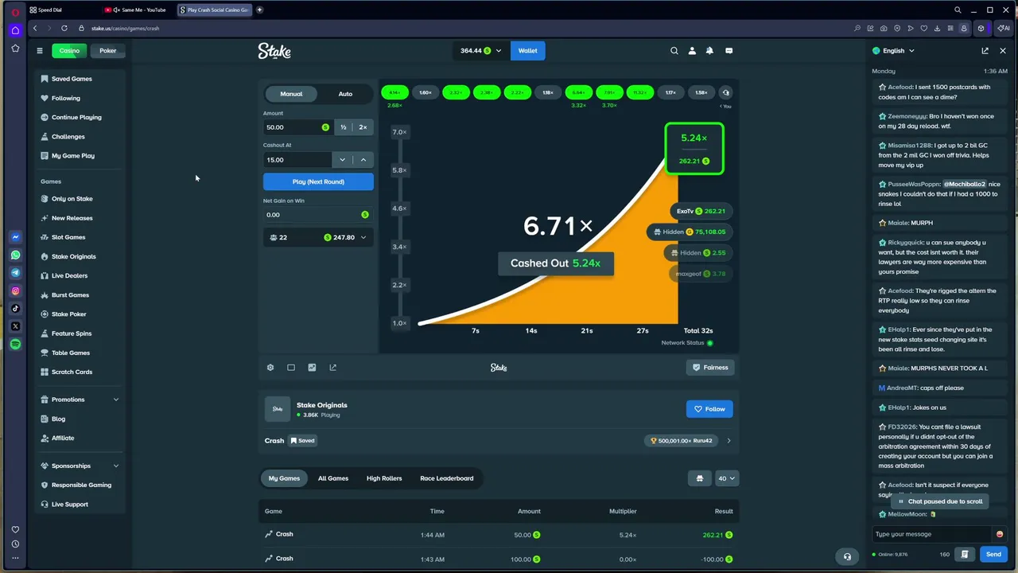This screenshot has height=573, width=1018.
Task: Open WhatsApp in browser sidebar
Action: (15, 255)
